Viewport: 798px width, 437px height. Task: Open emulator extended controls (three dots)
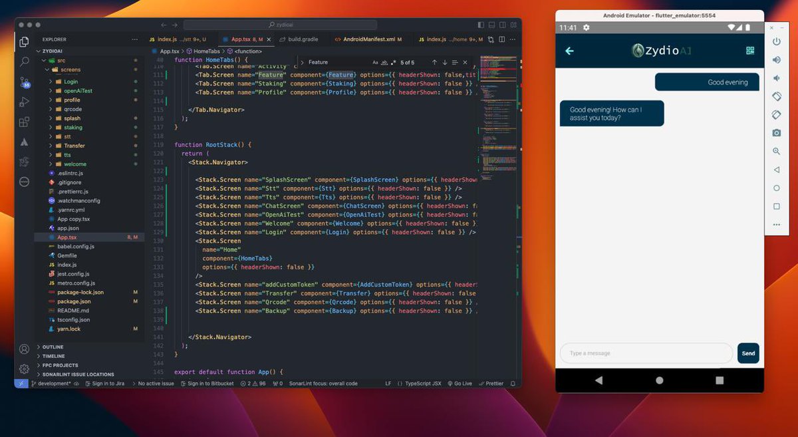(x=776, y=225)
